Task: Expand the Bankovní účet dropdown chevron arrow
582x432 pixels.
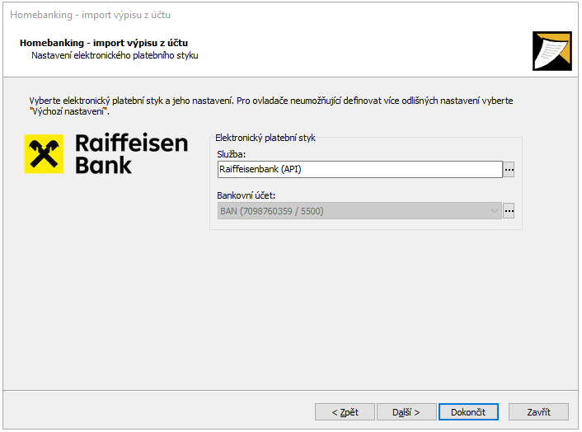Action: (x=494, y=211)
